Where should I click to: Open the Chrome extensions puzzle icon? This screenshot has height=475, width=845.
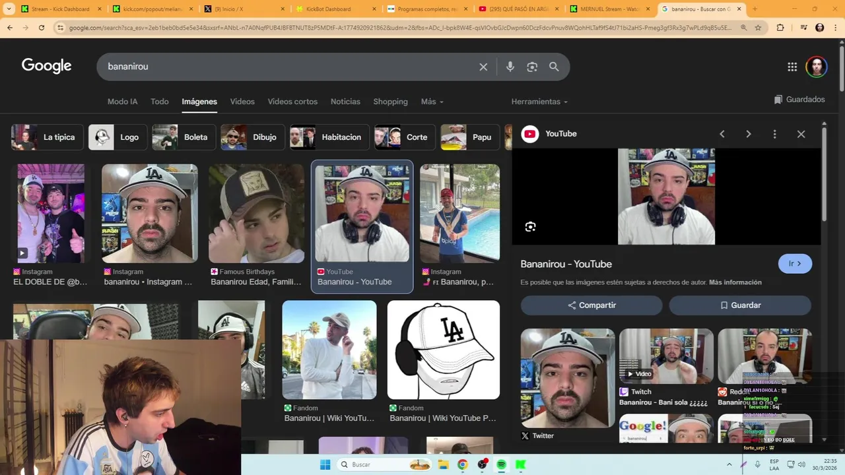780,28
